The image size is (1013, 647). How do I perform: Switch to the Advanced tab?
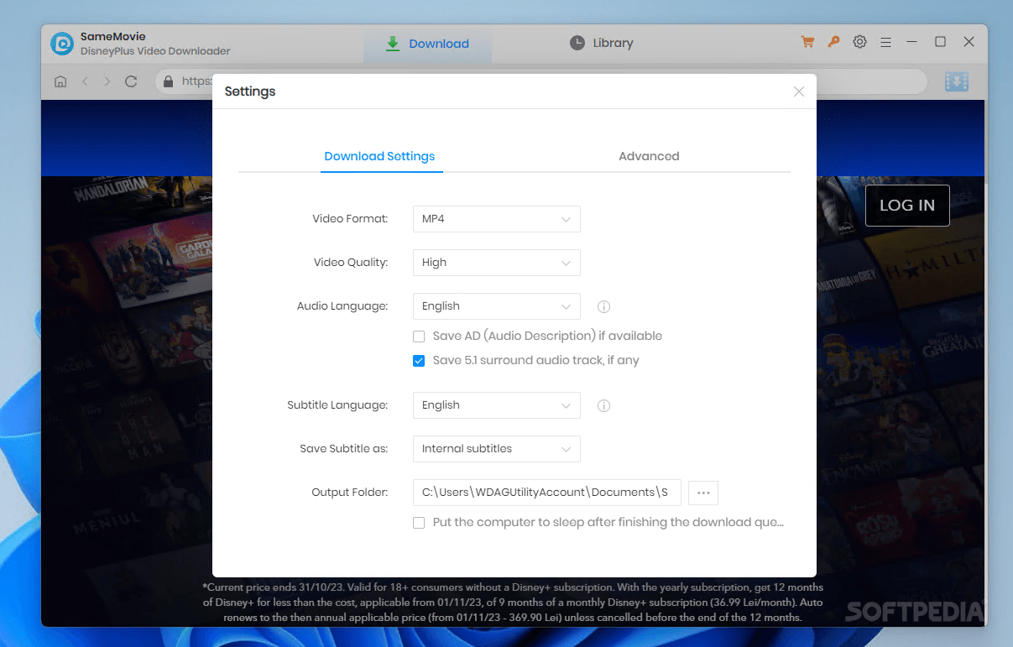click(x=649, y=156)
